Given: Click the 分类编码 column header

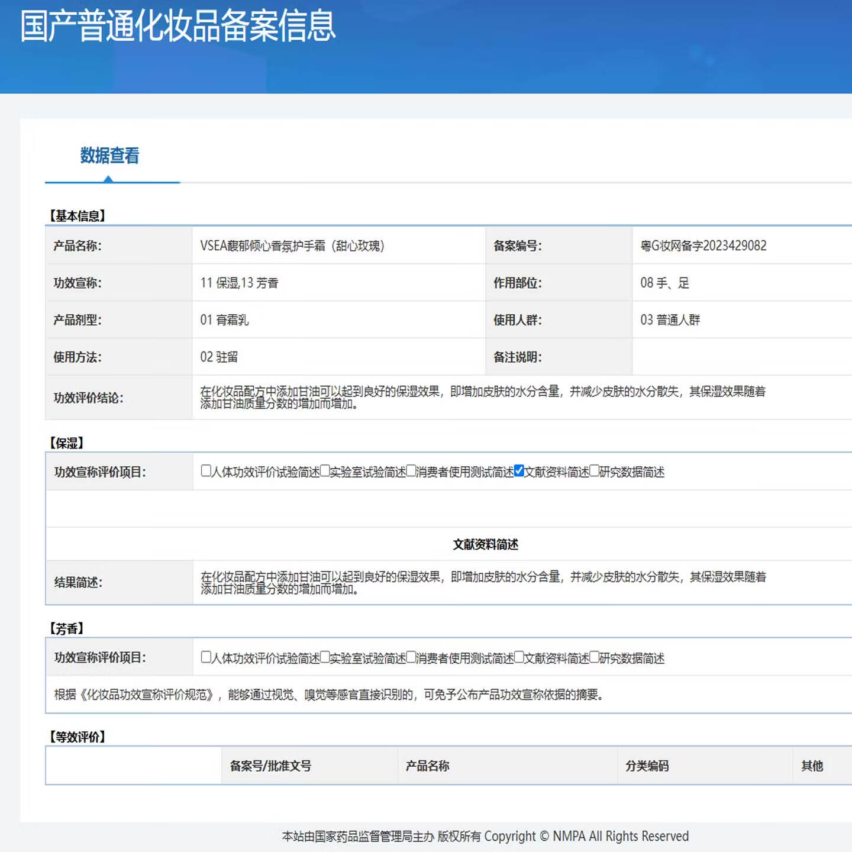Looking at the screenshot, I should pyautogui.click(x=647, y=766).
